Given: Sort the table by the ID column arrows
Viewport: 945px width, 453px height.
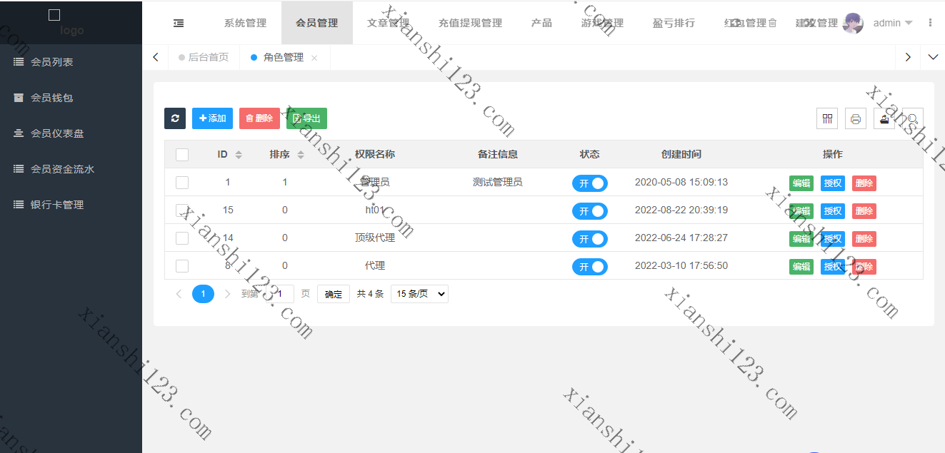Looking at the screenshot, I should (239, 155).
